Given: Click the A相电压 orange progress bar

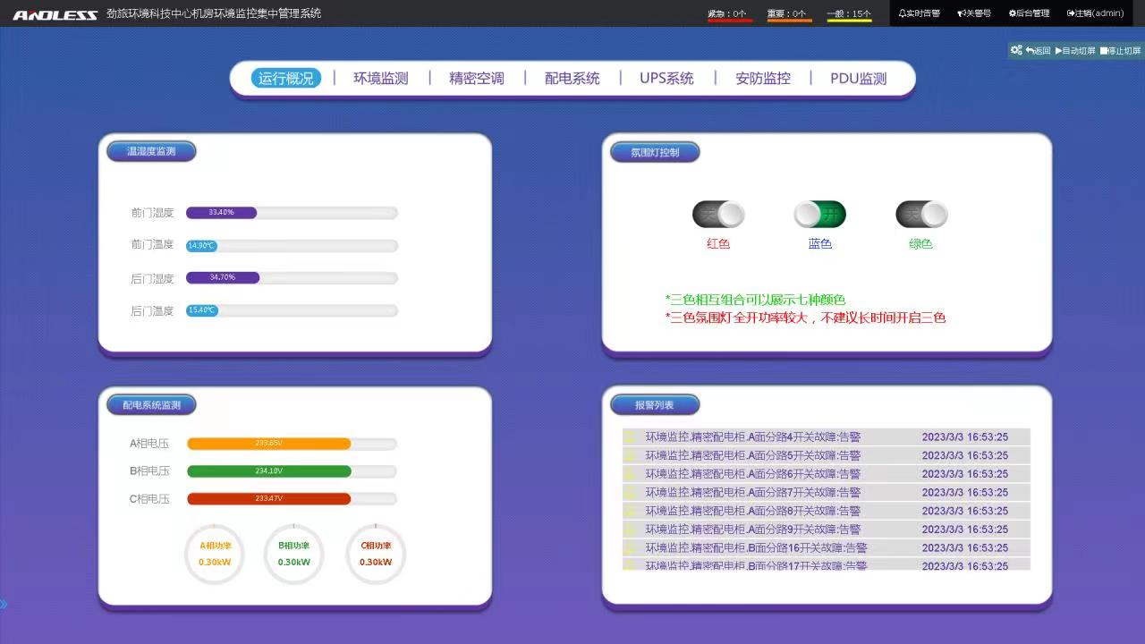Looking at the screenshot, I should point(268,444).
